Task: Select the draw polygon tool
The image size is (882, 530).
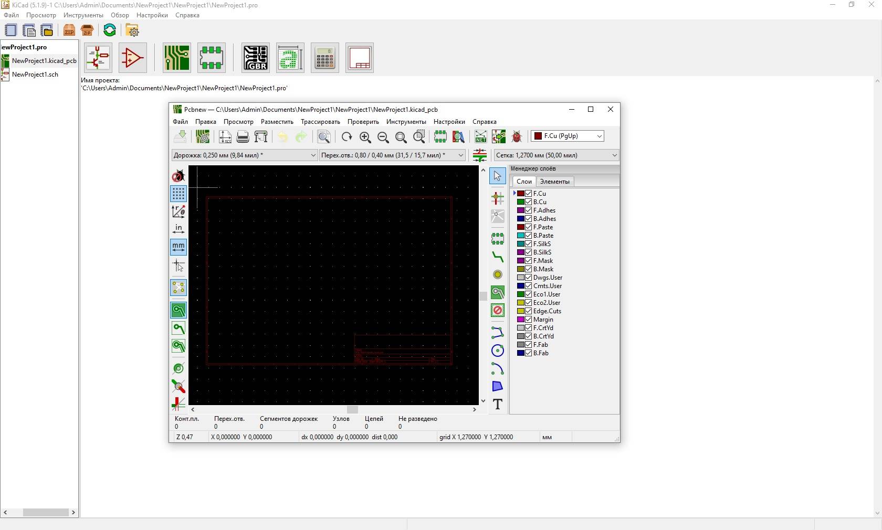Action: pos(498,387)
